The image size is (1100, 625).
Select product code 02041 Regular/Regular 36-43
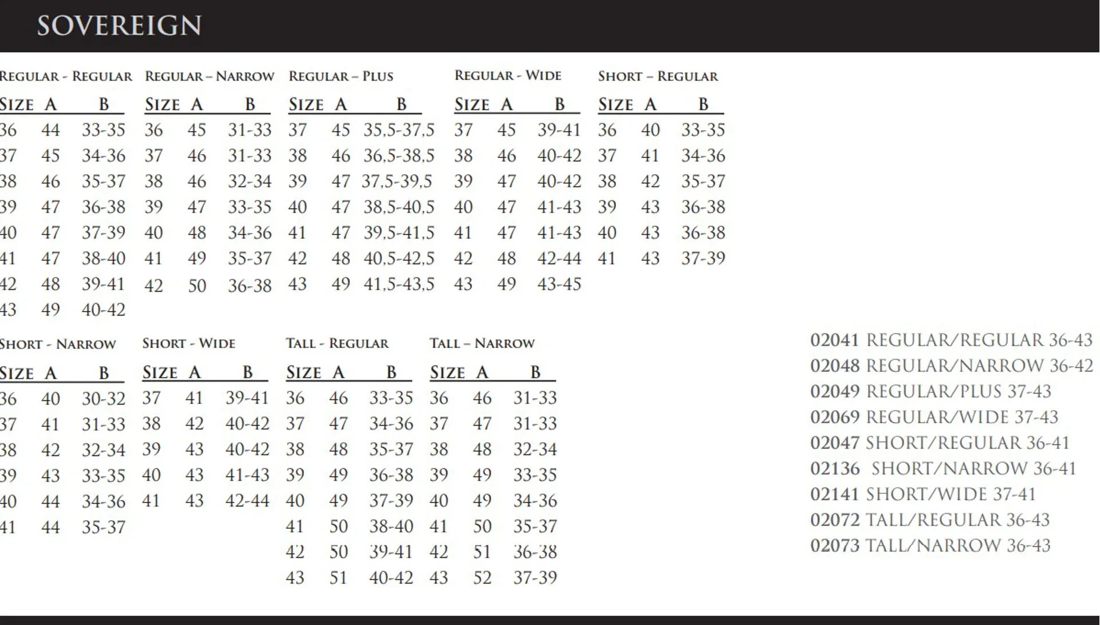951,340
